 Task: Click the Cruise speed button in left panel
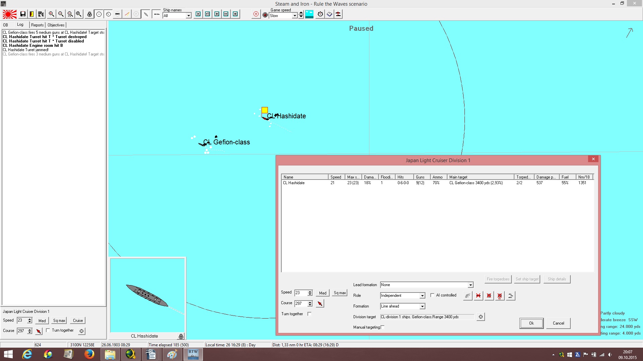78,321
